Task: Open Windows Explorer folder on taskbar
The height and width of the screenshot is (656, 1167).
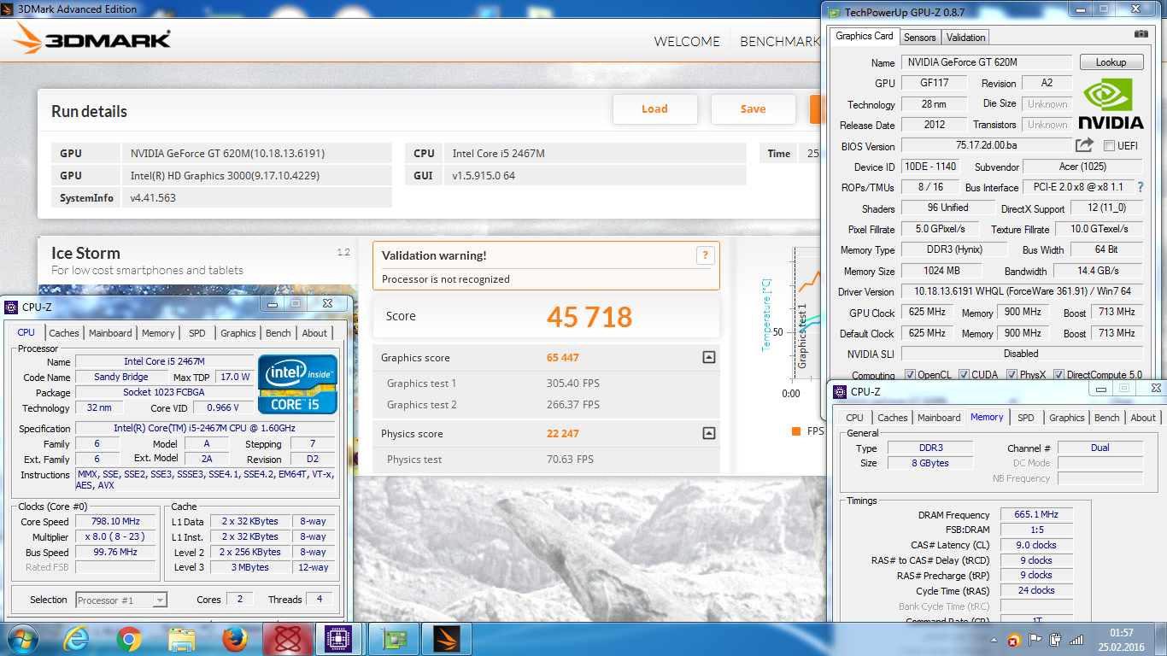Action: click(182, 639)
